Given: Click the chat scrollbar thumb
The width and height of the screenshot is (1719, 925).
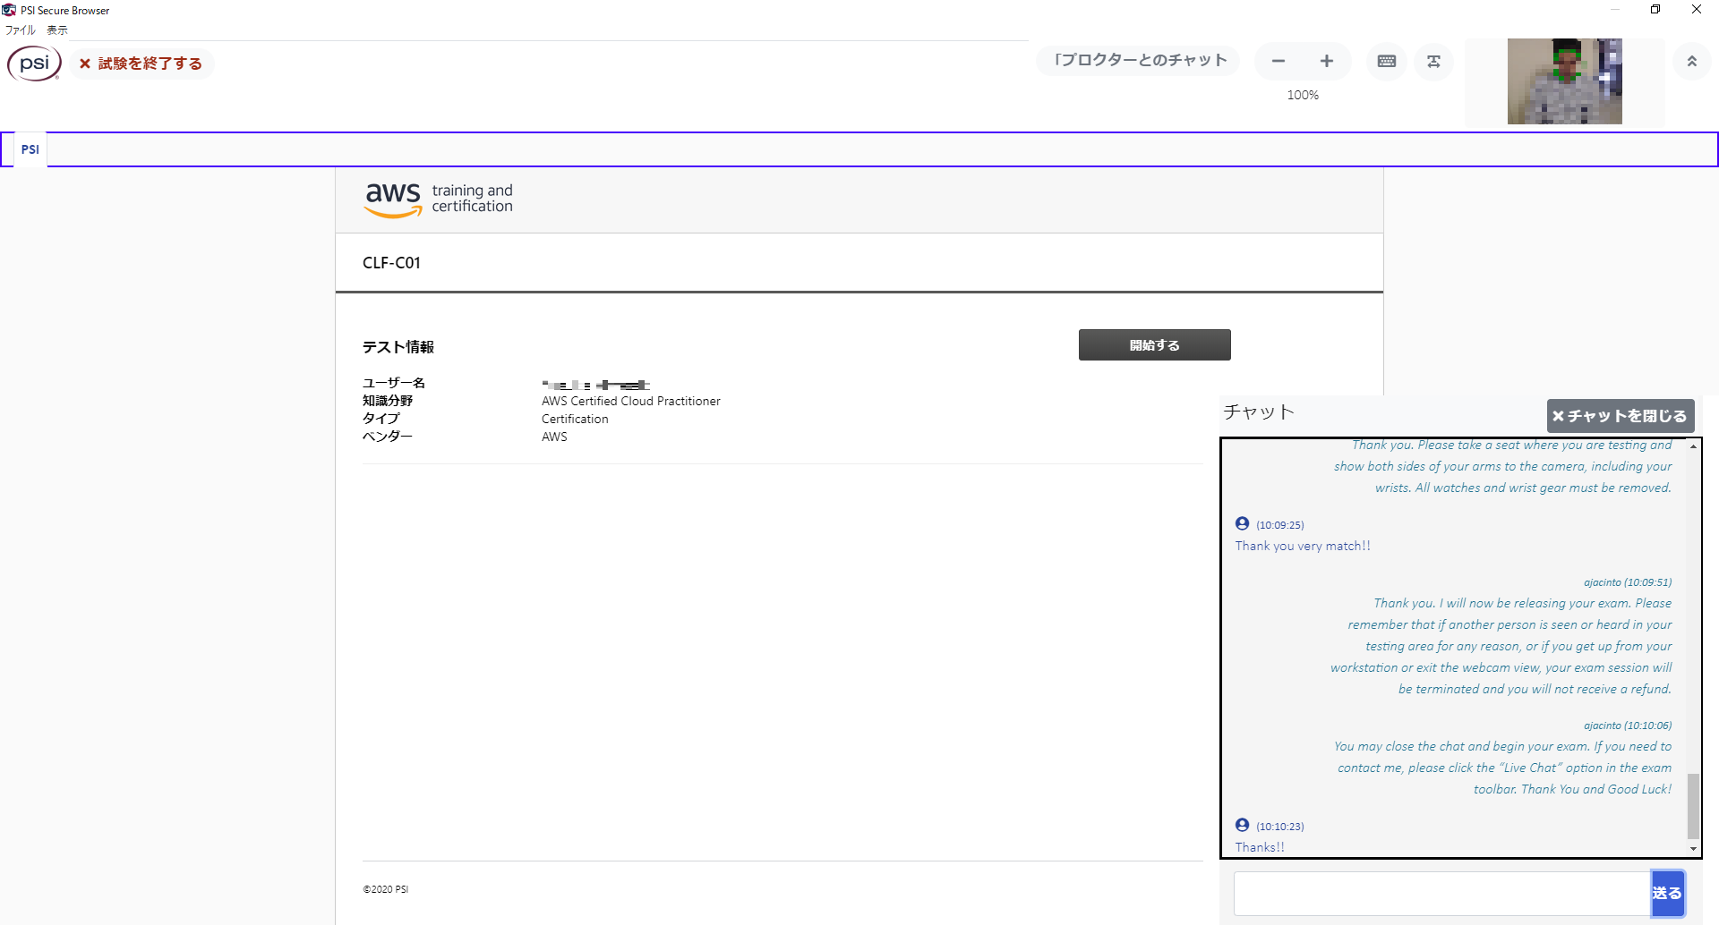Looking at the screenshot, I should coord(1693,806).
